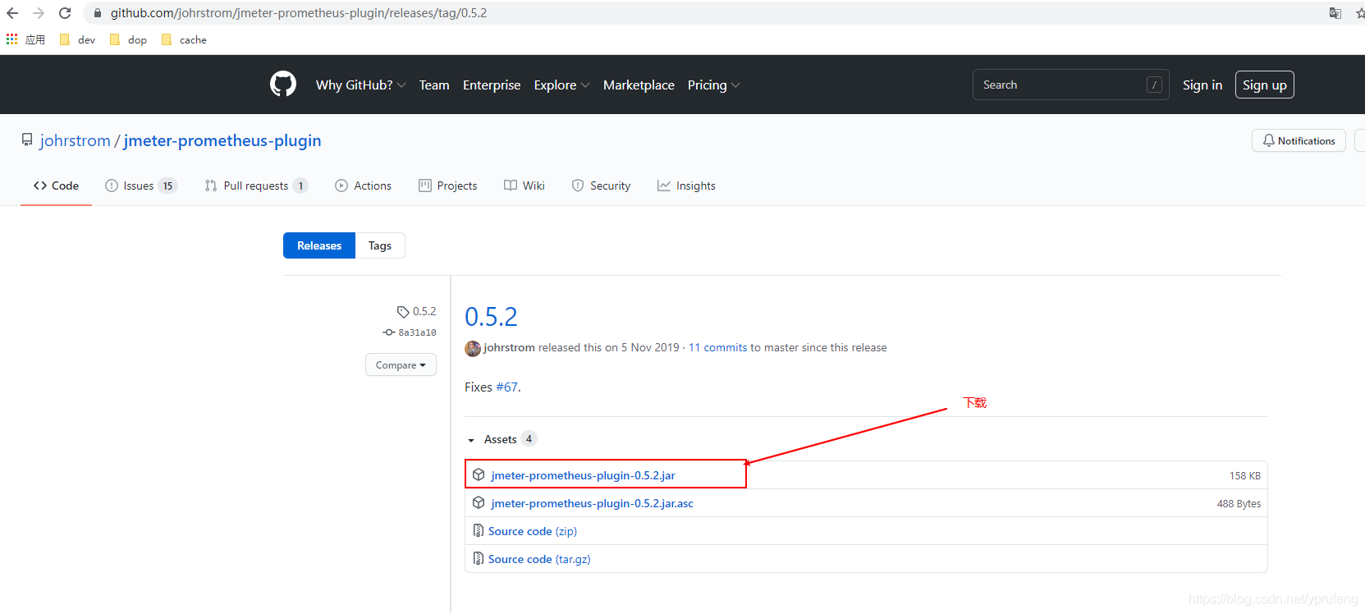Download jmeter-prometheus-plugin-0.5.2.jar.asc
Image resolution: width=1365 pixels, height=614 pixels.
(x=593, y=503)
